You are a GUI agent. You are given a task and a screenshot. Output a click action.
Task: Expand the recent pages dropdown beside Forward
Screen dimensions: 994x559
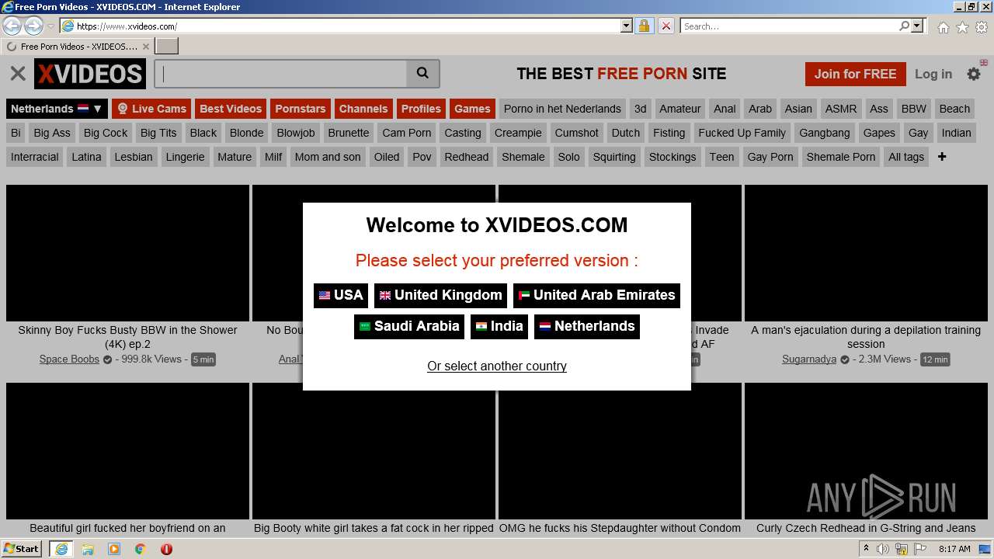pyautogui.click(x=50, y=26)
